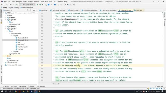Select chapter04.iml file in the tree

[16, 54]
